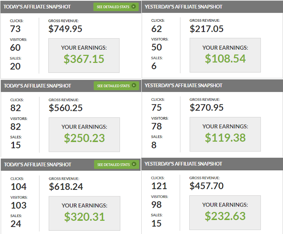Click the $320.31 earnings box

pos(84,213)
